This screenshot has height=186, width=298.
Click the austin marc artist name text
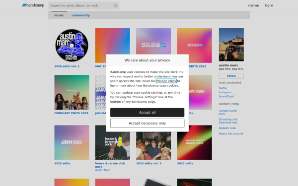point(228,65)
